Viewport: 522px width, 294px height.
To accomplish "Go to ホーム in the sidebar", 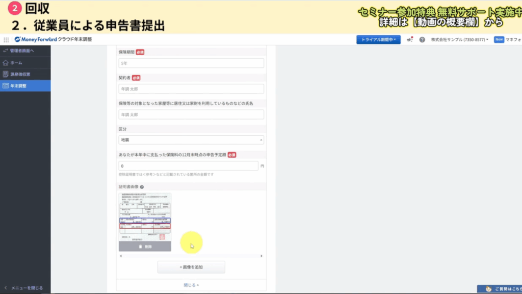I will 17,62.
